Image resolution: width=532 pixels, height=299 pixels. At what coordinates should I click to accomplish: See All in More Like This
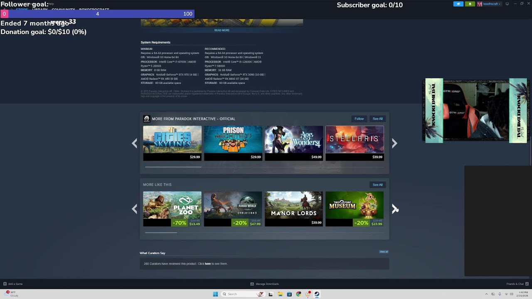[x=377, y=185]
